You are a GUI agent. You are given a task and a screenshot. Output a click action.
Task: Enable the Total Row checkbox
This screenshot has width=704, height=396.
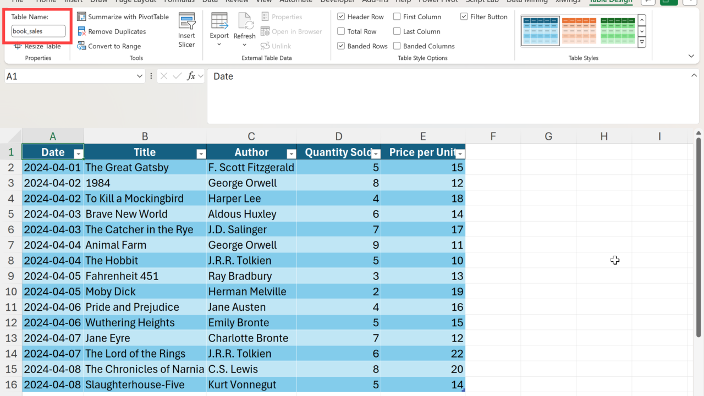(x=341, y=32)
